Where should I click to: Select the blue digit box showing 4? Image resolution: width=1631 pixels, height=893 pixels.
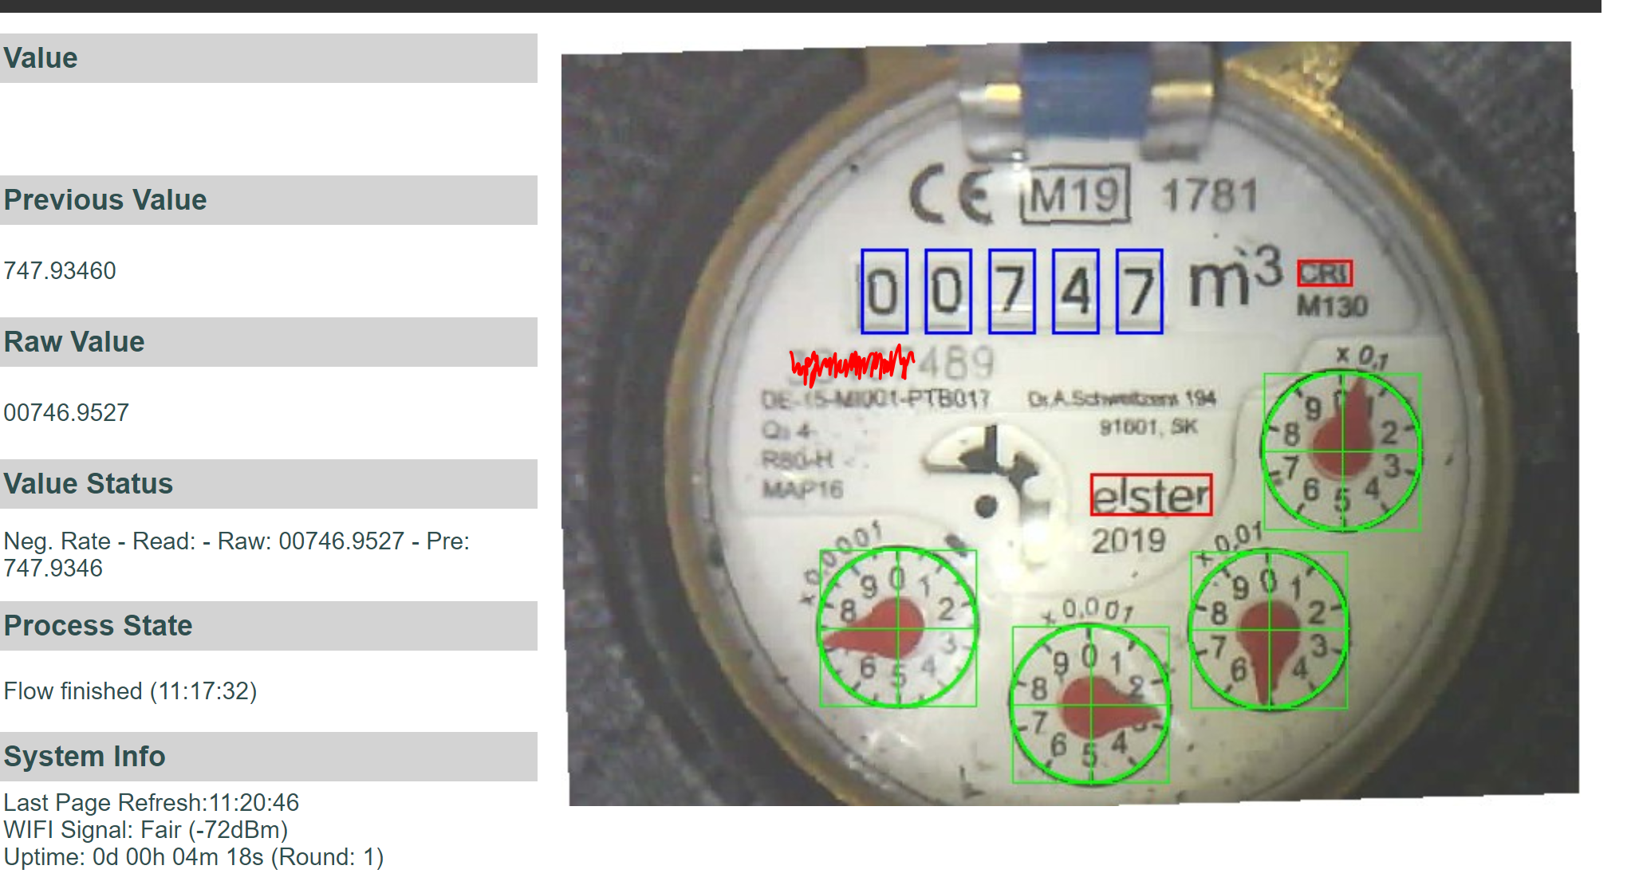(x=1075, y=291)
